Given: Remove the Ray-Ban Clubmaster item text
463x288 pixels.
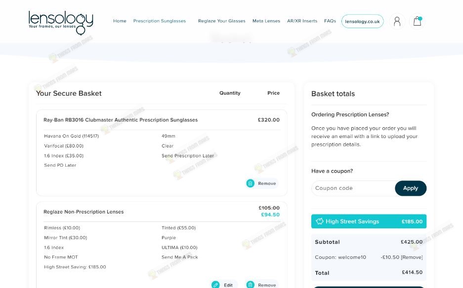Looking at the screenshot, I should tap(267, 183).
